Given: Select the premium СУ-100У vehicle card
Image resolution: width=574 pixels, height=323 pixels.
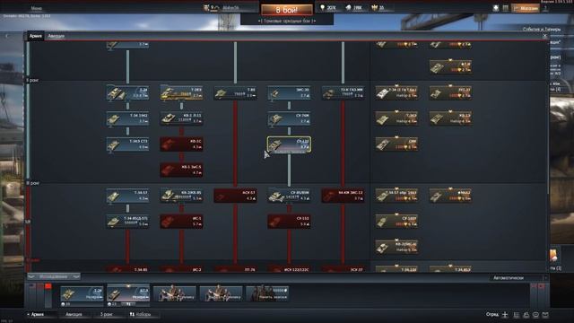Looking at the screenshot, I should [396, 222].
